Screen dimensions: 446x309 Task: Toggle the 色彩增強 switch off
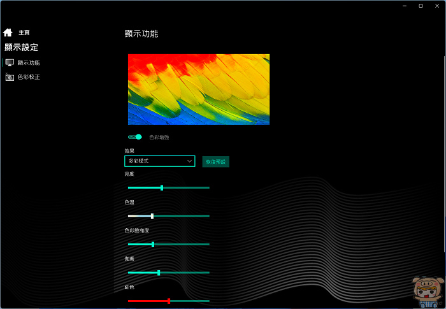pyautogui.click(x=134, y=137)
